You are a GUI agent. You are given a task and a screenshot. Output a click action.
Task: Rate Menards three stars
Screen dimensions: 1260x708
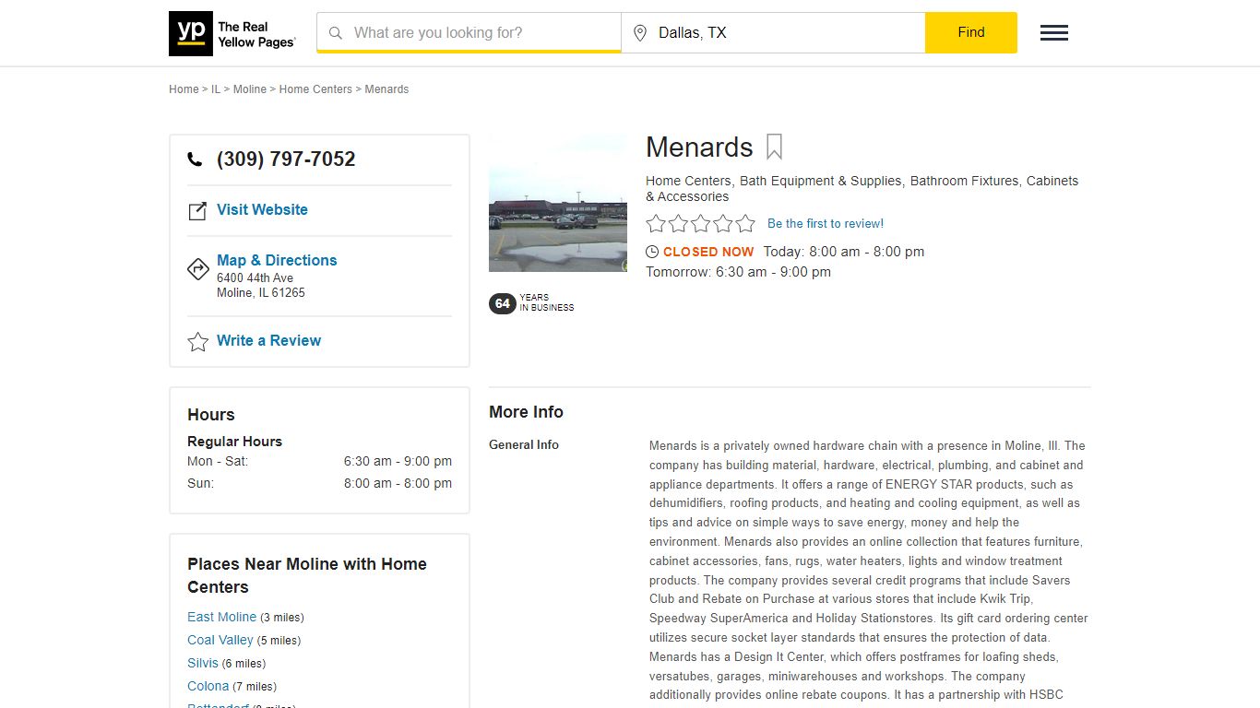coord(700,223)
